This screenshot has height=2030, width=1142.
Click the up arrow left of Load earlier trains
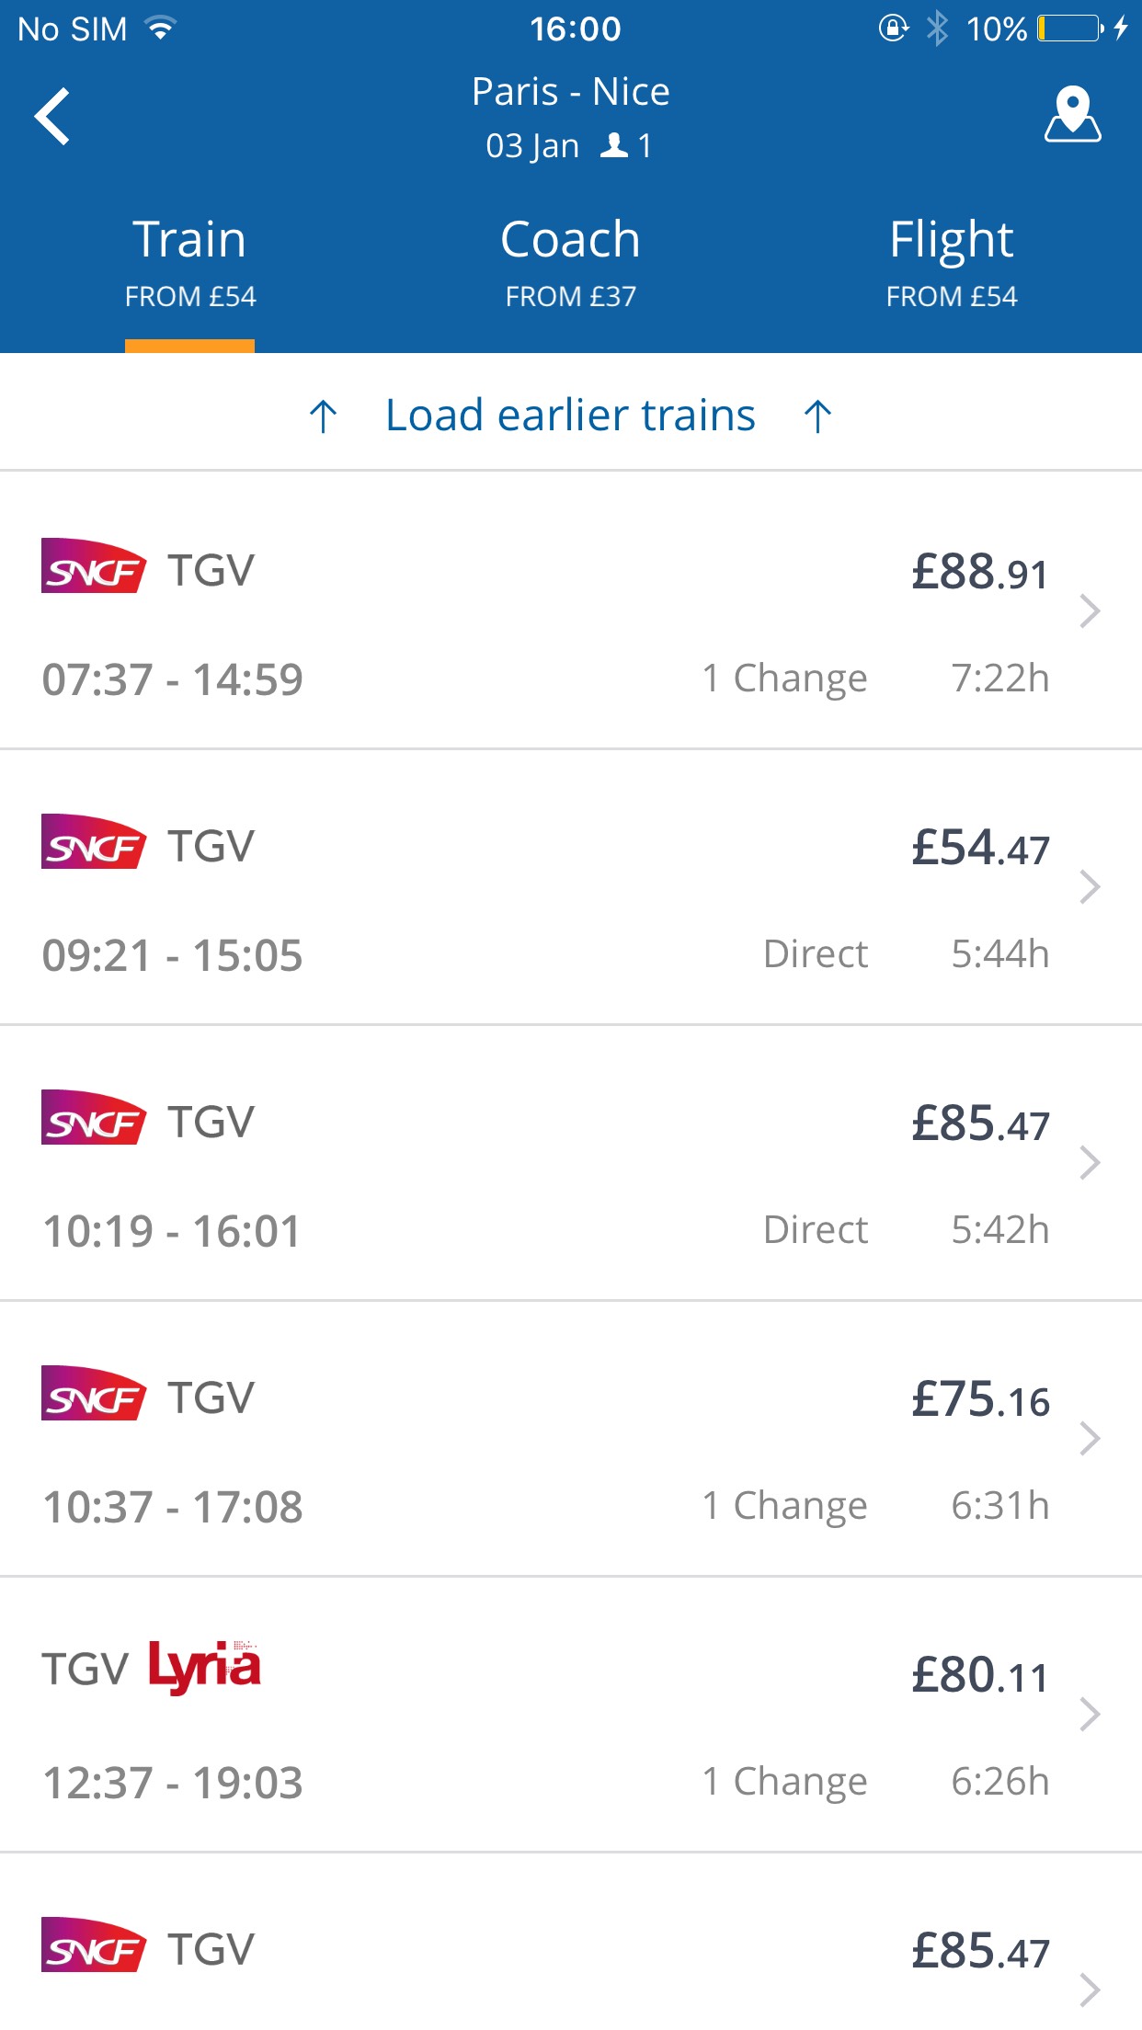[x=324, y=416]
